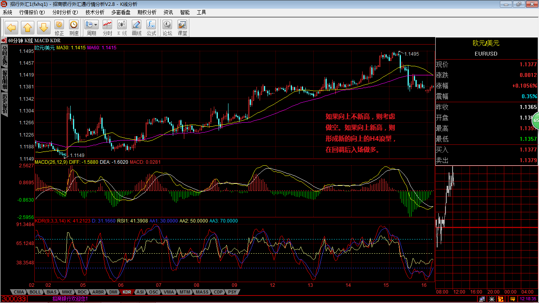This screenshot has width=539, height=303.
Task: Click the orange message icon in status bar
Action: 512,299
